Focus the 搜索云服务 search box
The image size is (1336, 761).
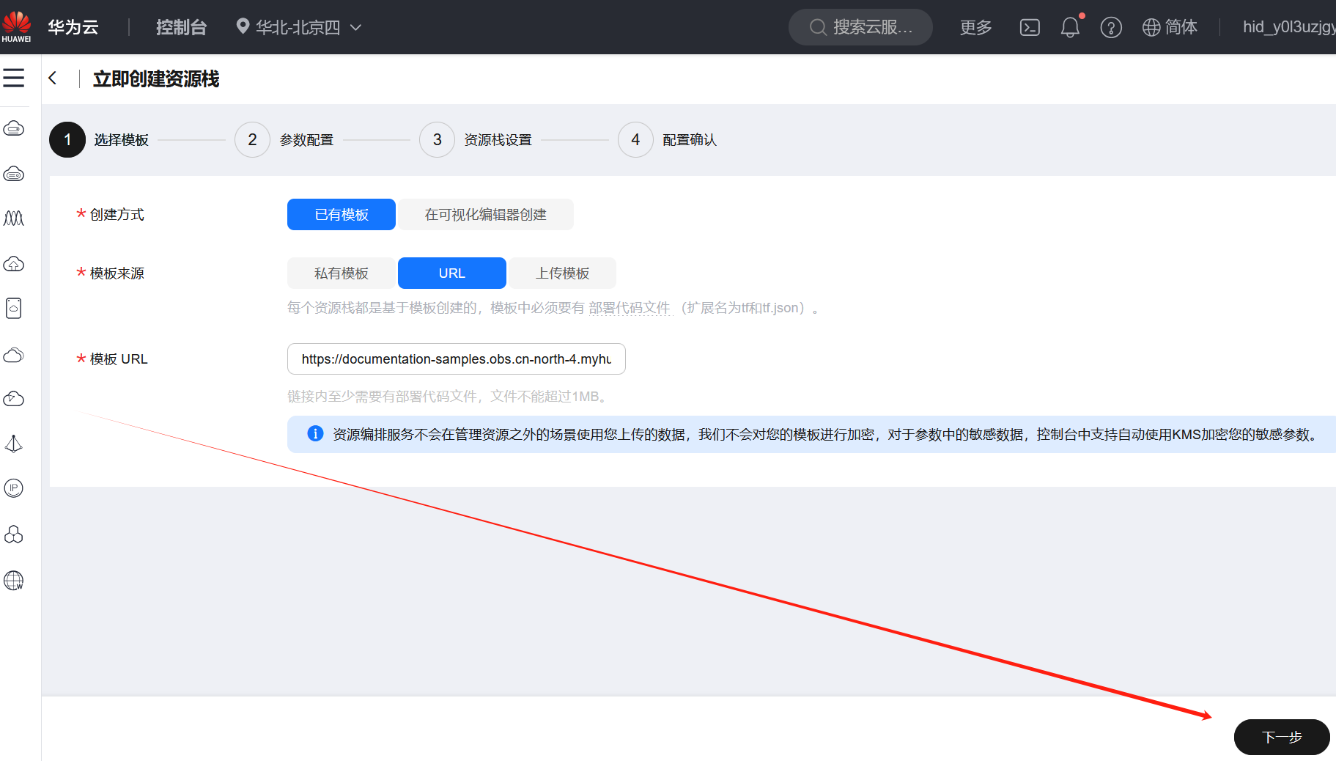click(860, 27)
